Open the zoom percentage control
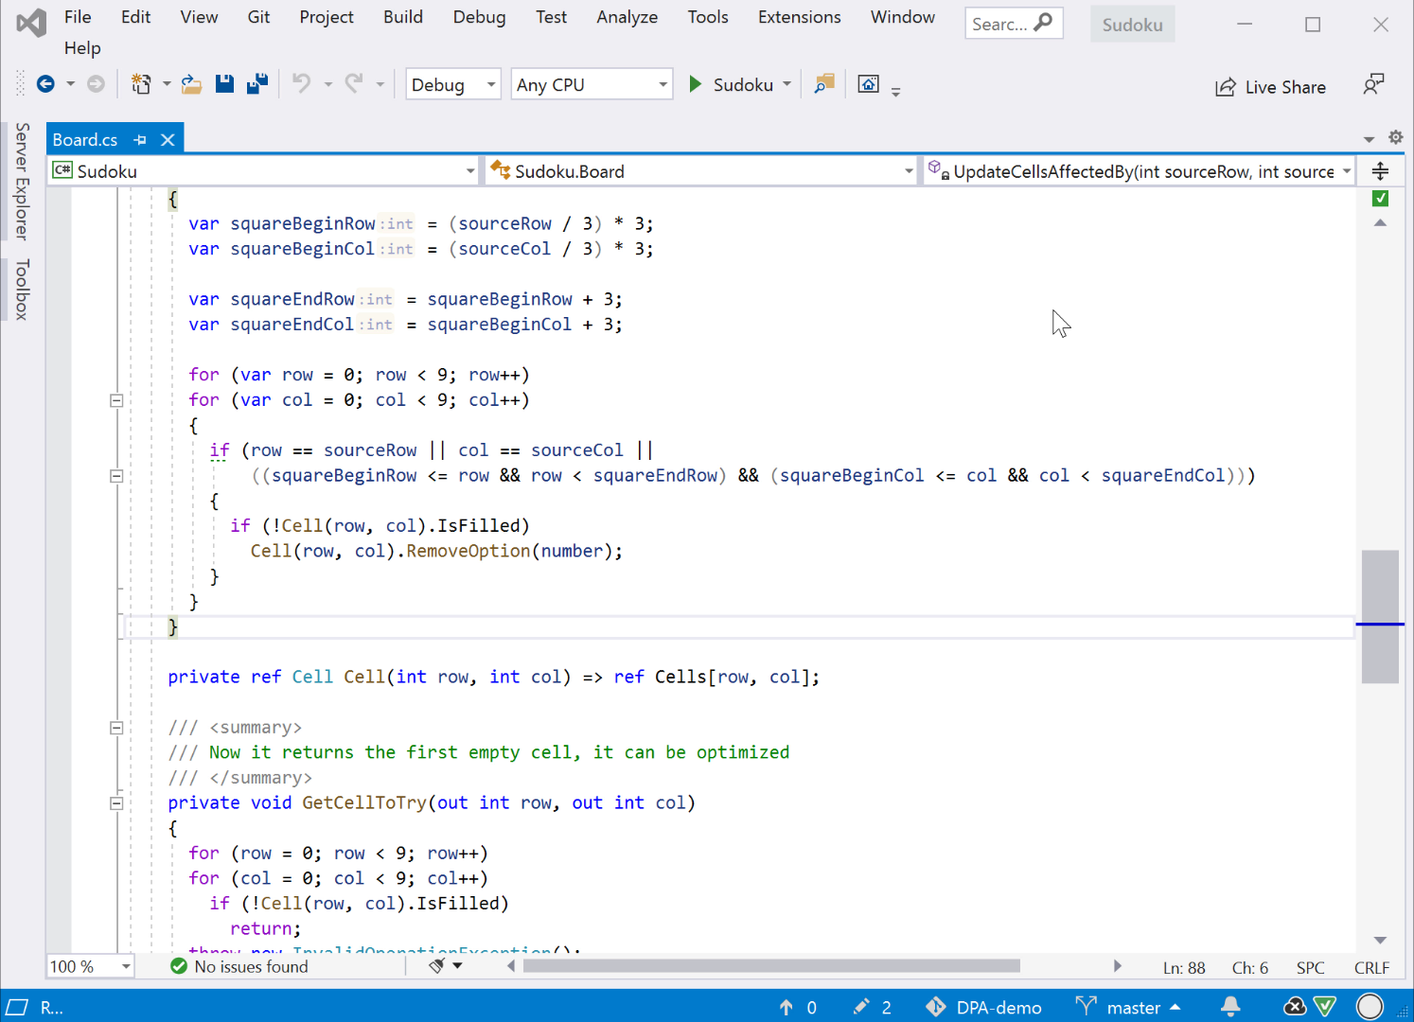The image size is (1414, 1022). [90, 966]
